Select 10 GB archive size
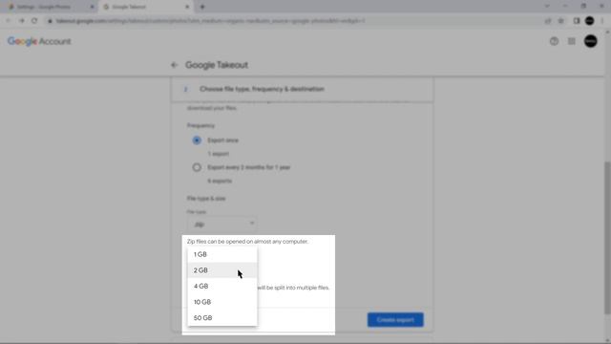 click(222, 302)
